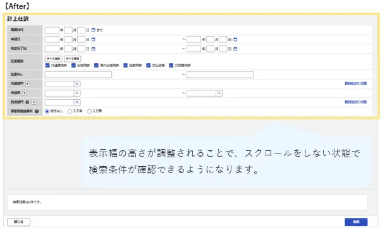
Task: Open calendar for 申請日 start date
Action: (94, 39)
